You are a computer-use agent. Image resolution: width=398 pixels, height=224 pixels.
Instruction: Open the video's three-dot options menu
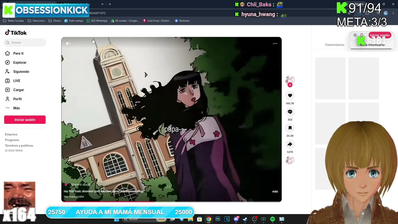point(275,44)
